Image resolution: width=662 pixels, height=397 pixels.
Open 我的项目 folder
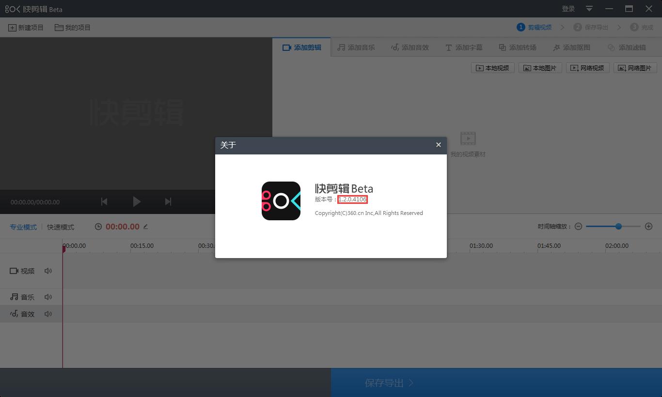point(73,28)
